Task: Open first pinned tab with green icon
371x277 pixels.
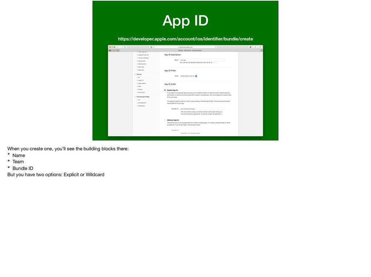Action: click(110, 50)
